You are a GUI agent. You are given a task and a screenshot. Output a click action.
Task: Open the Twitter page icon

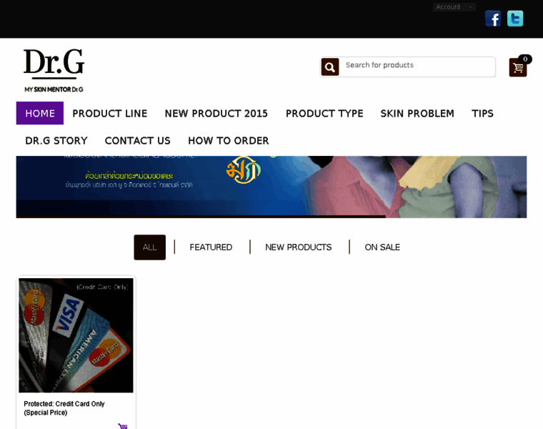pos(515,19)
